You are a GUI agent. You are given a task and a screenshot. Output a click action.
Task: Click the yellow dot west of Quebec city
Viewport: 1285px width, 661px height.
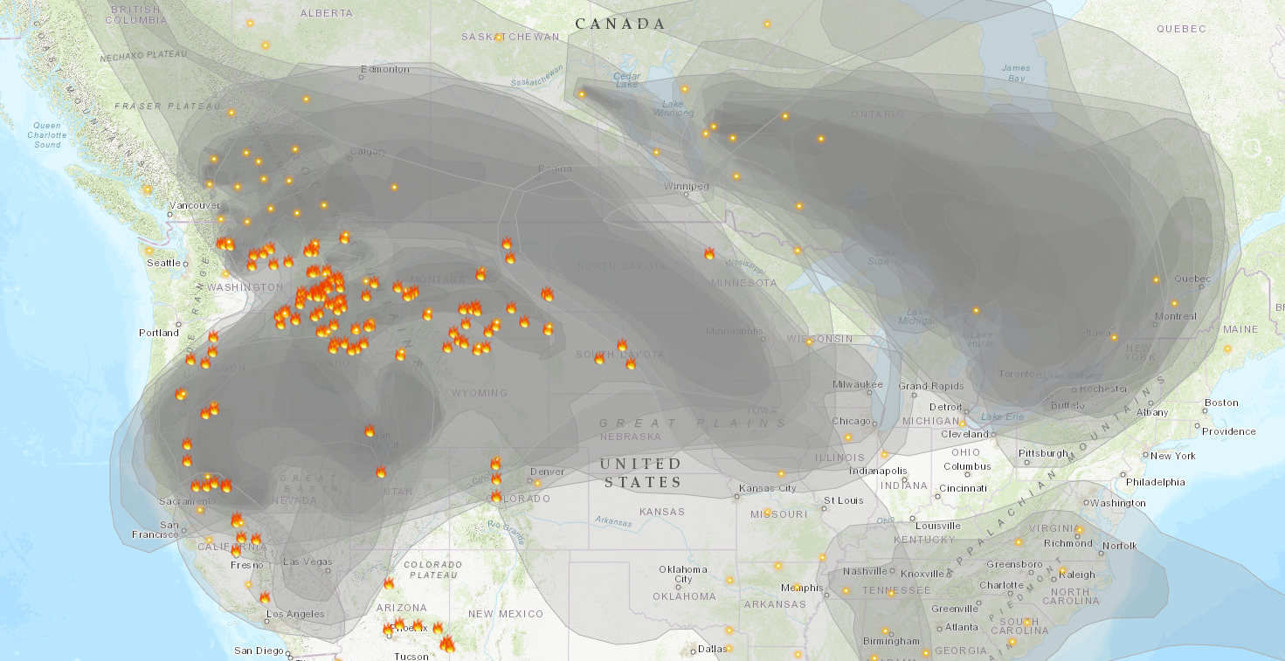point(1156,280)
